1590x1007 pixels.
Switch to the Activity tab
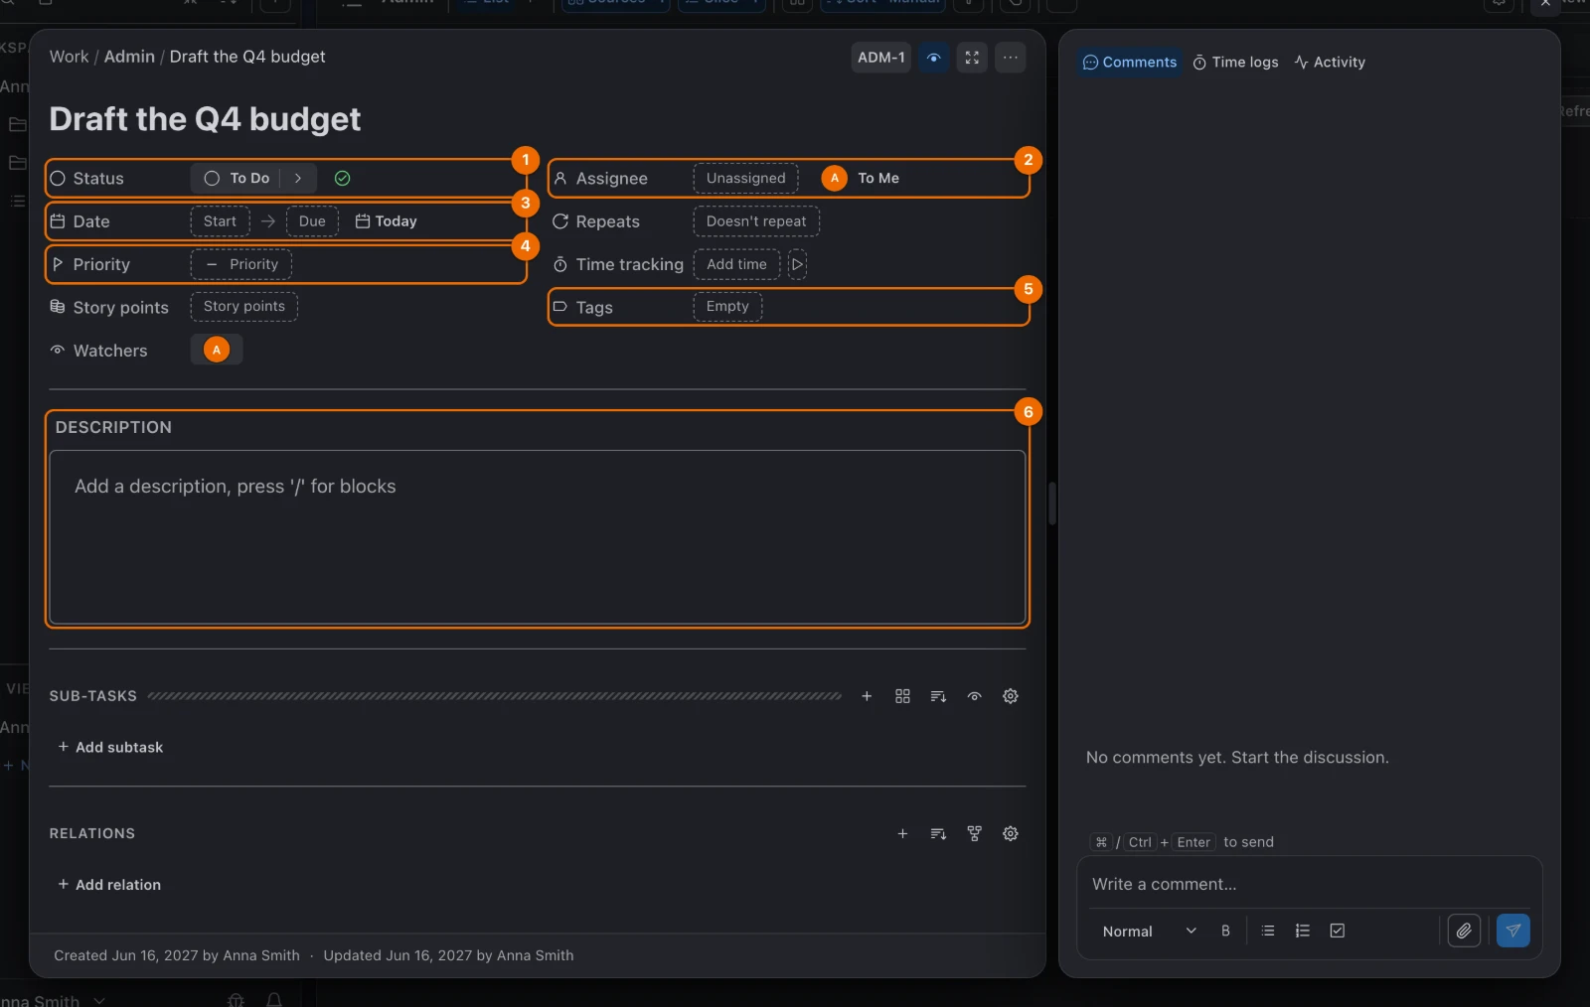[1330, 63]
